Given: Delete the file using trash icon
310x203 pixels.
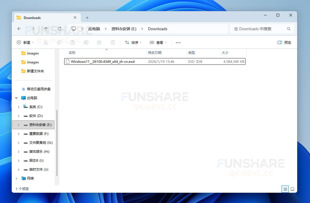Looking at the screenshot, I should click(113, 42).
